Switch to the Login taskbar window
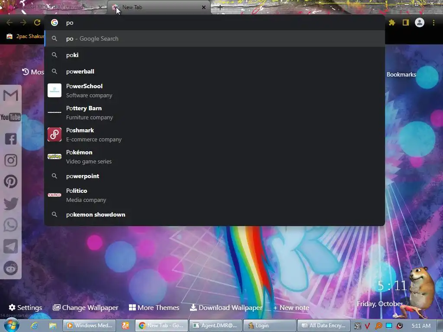The width and height of the screenshot is (443, 332). 270,326
